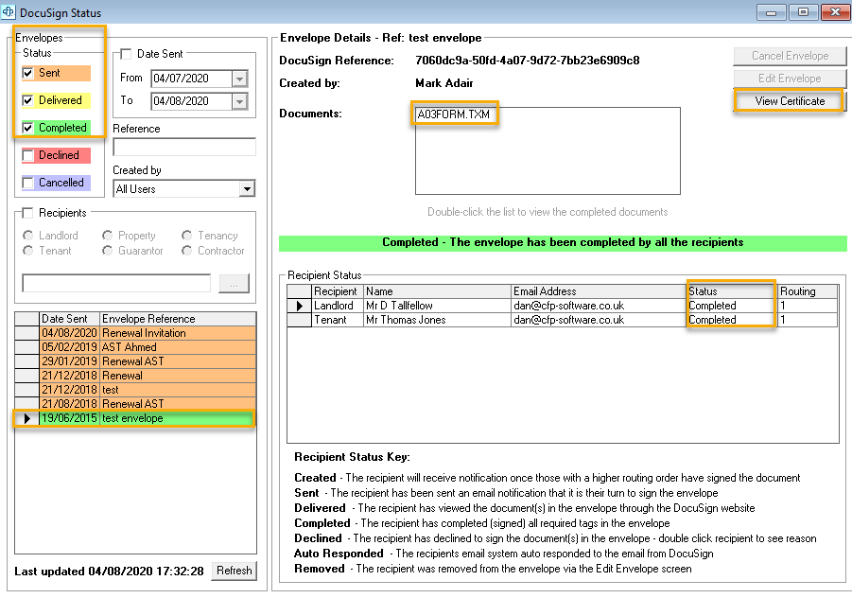The width and height of the screenshot is (852, 598).
Task: Open the From date dropdown arrow
Action: [x=239, y=79]
